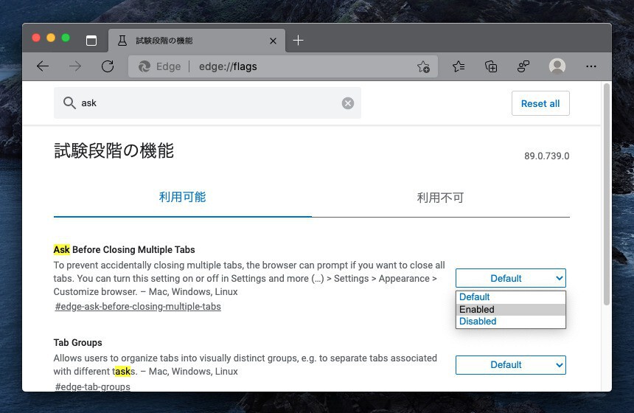Image resolution: width=634 pixels, height=413 pixels.
Task: Go back to the previous page
Action: (x=43, y=66)
